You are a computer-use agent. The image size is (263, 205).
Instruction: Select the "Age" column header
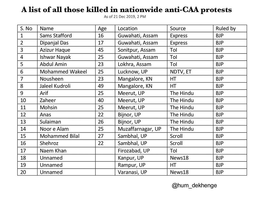point(102,28)
